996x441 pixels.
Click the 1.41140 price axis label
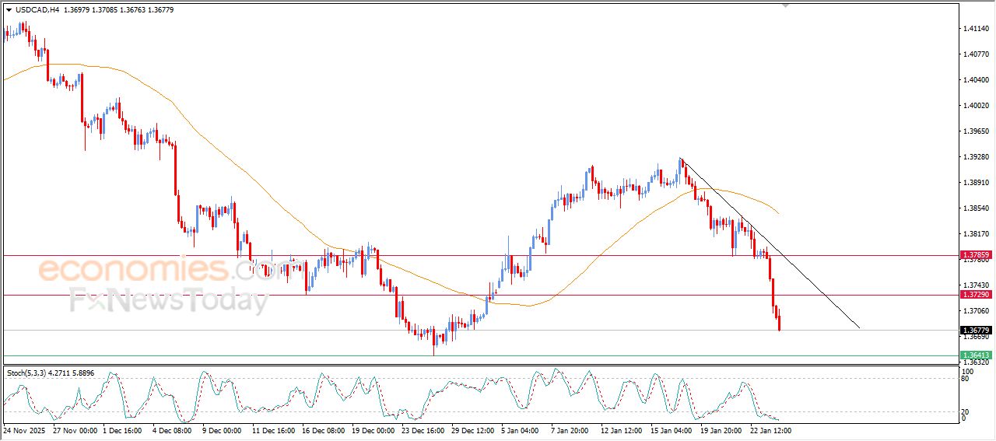(x=975, y=29)
